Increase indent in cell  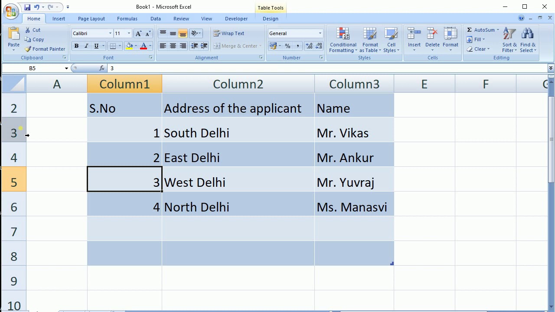point(204,46)
